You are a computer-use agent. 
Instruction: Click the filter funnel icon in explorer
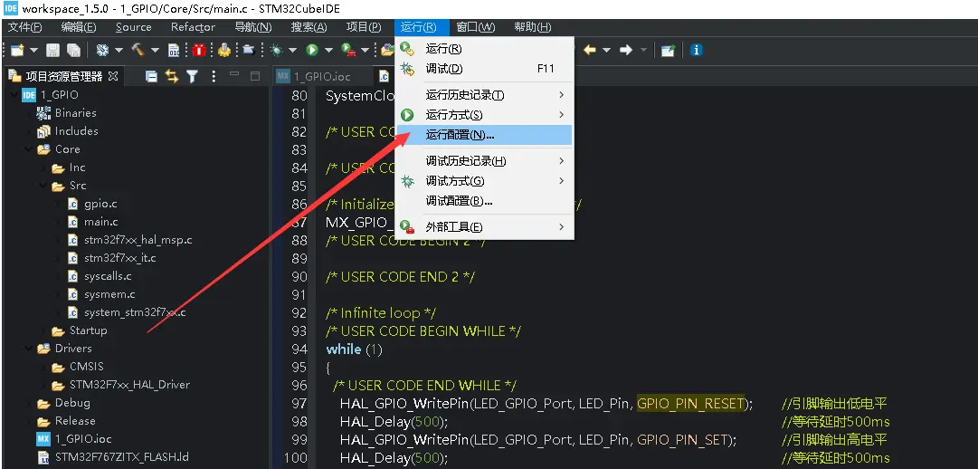click(x=192, y=76)
